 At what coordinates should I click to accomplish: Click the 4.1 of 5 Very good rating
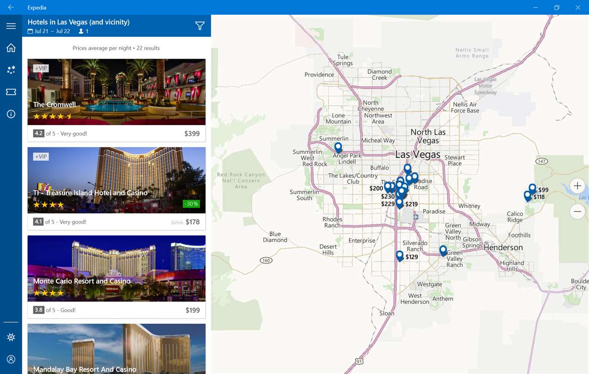pos(60,222)
